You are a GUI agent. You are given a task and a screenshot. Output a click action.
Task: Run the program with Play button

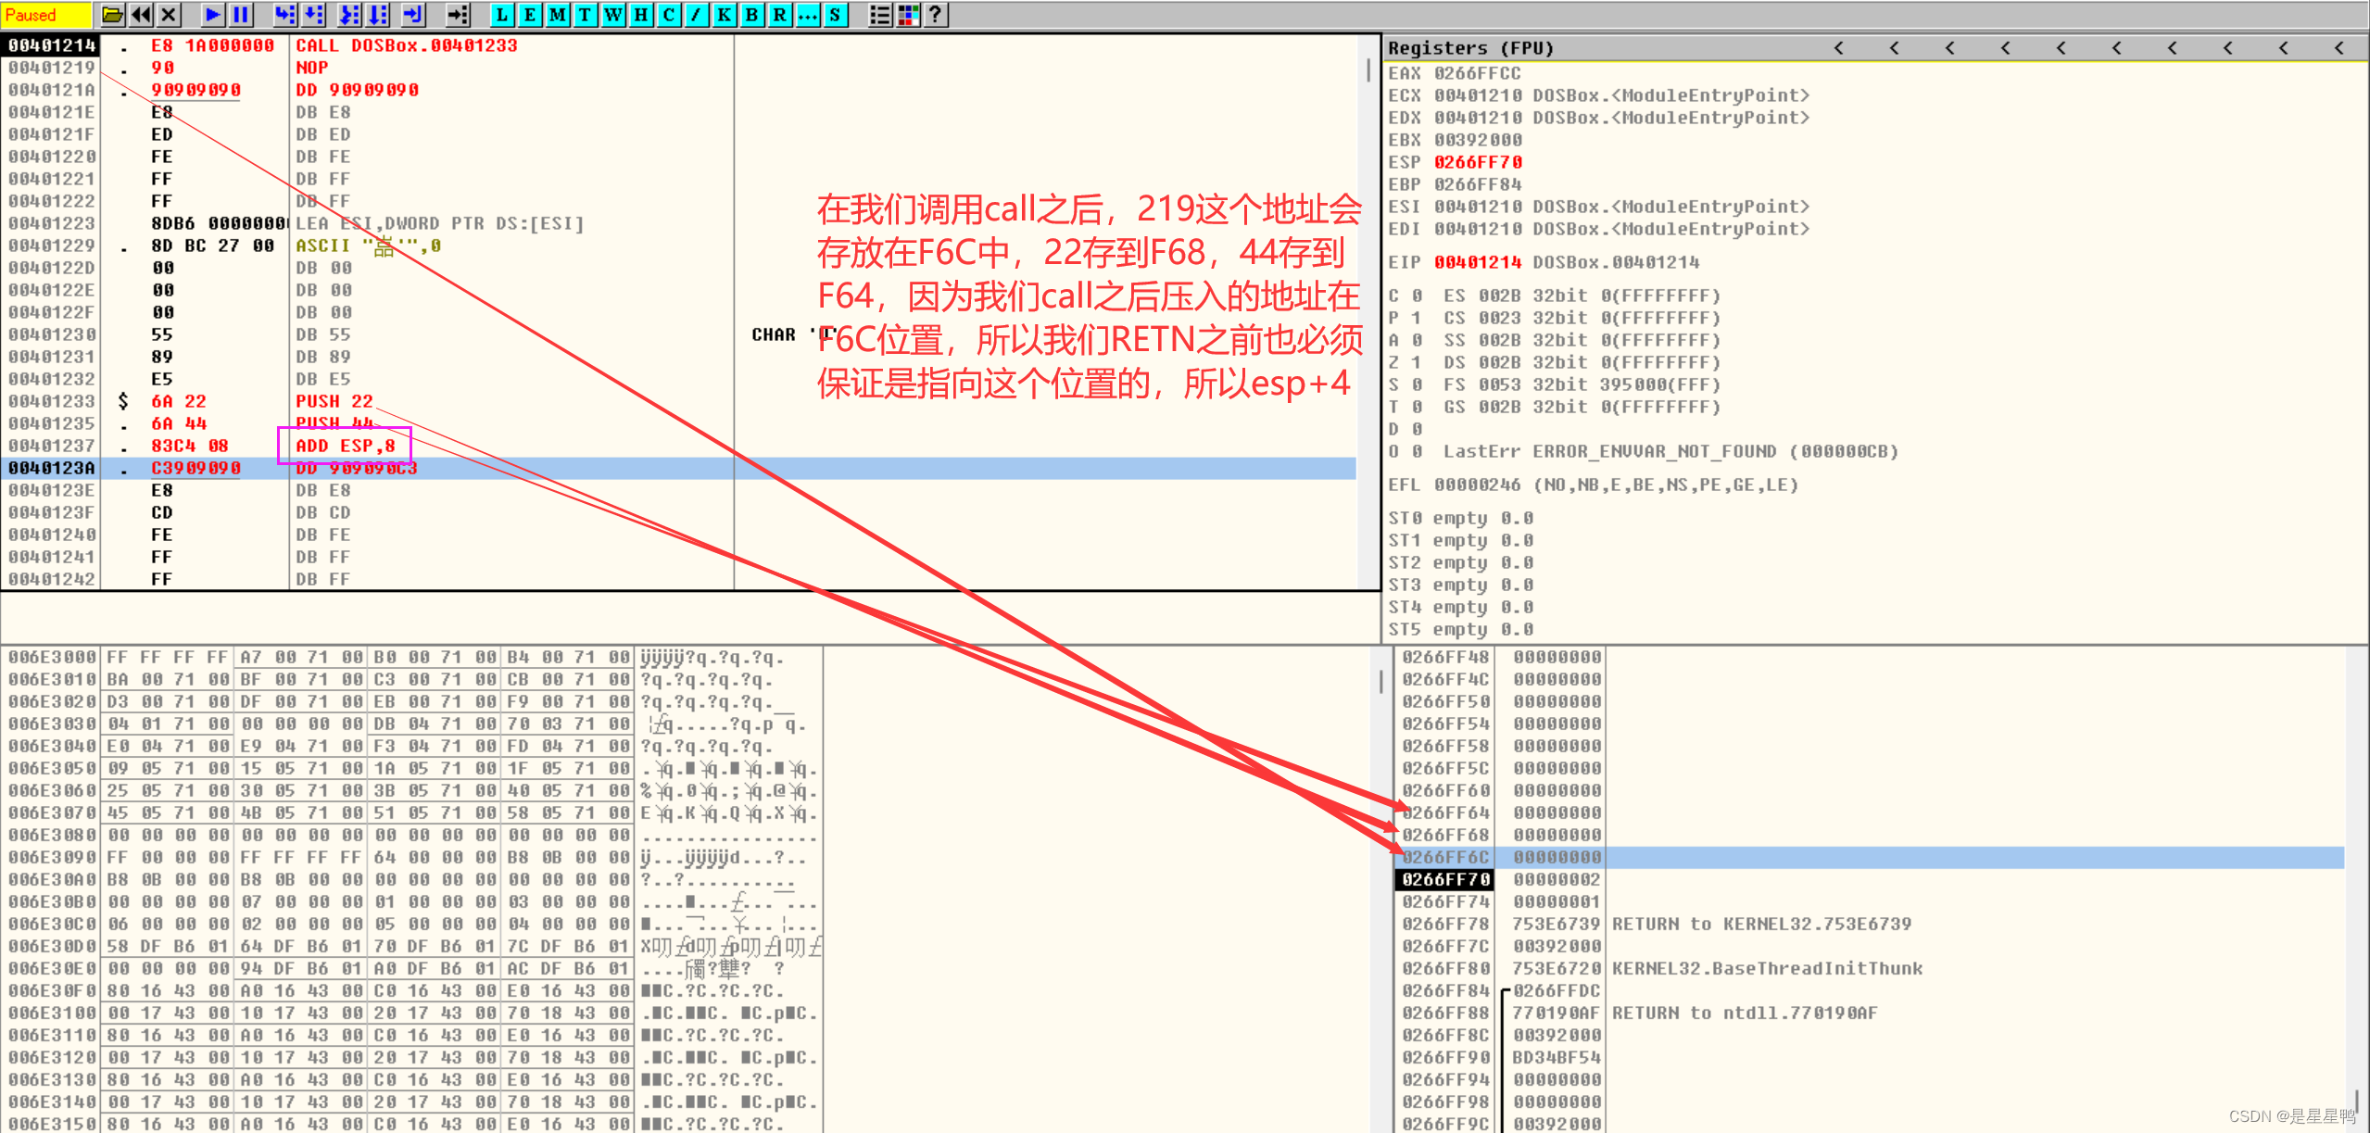pyautogui.click(x=212, y=14)
